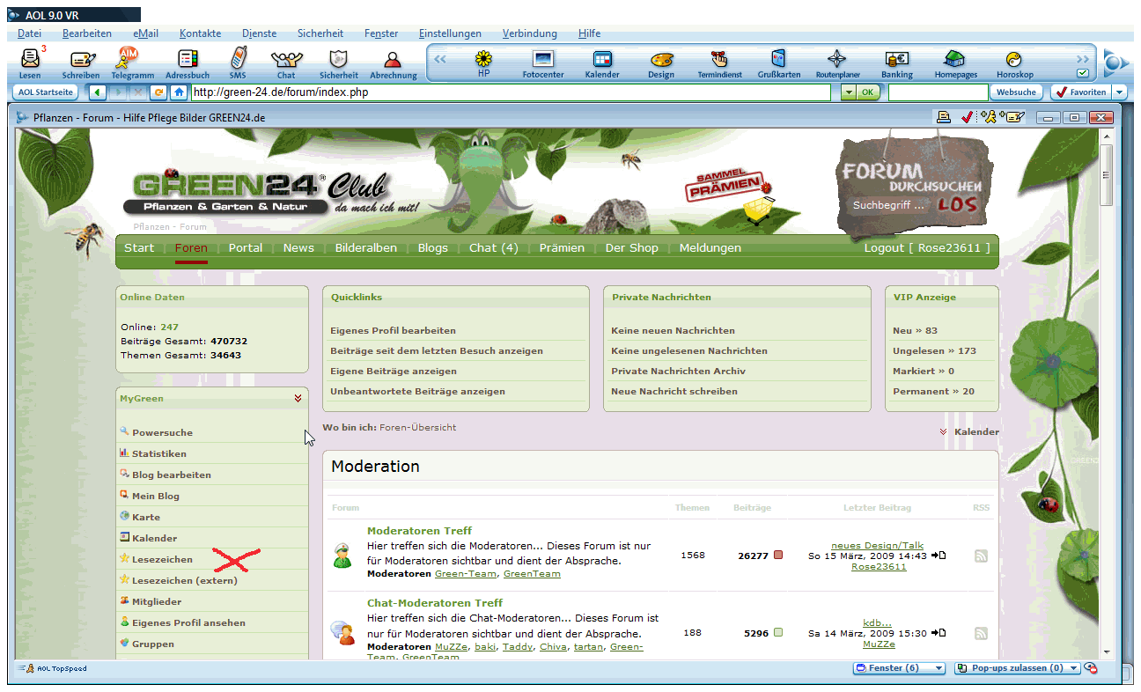Switch to the Bilderalben navigation tab
Image resolution: width=1141 pixels, height=692 pixels.
(x=365, y=248)
